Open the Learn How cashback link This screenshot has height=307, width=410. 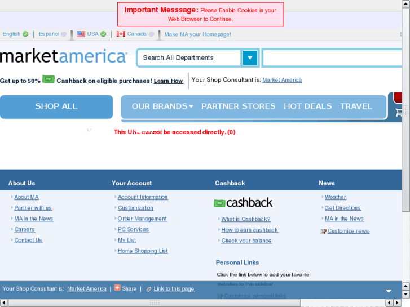[x=168, y=81]
